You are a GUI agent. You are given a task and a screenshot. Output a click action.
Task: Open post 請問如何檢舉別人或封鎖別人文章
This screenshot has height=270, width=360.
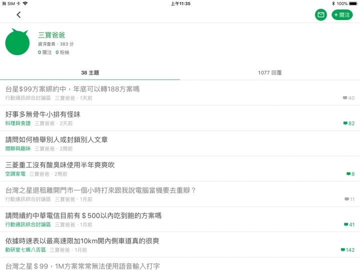tap(180, 143)
